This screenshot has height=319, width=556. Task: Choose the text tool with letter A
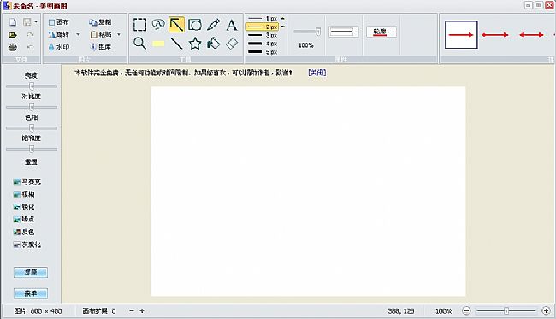point(232,25)
